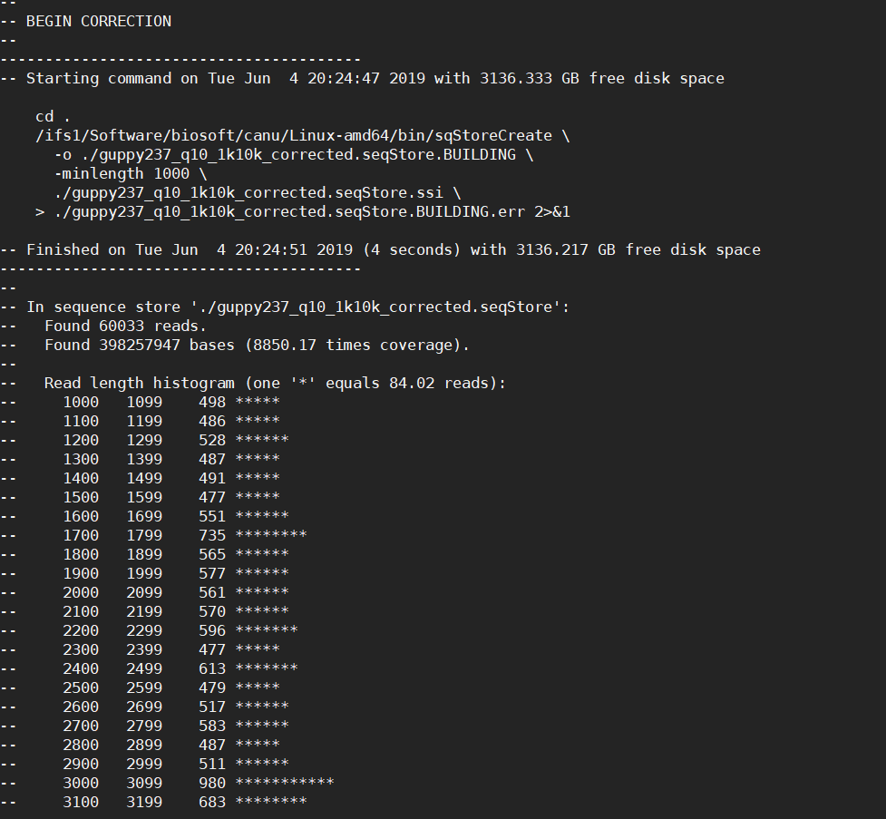Click the dashed separator line above Starting command
886x819 pixels.
(x=181, y=59)
